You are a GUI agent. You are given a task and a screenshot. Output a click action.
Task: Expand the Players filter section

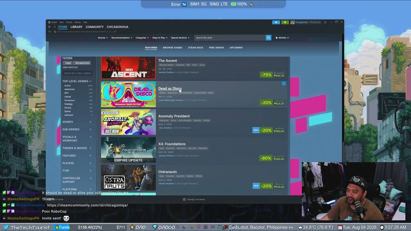[x=77, y=163]
